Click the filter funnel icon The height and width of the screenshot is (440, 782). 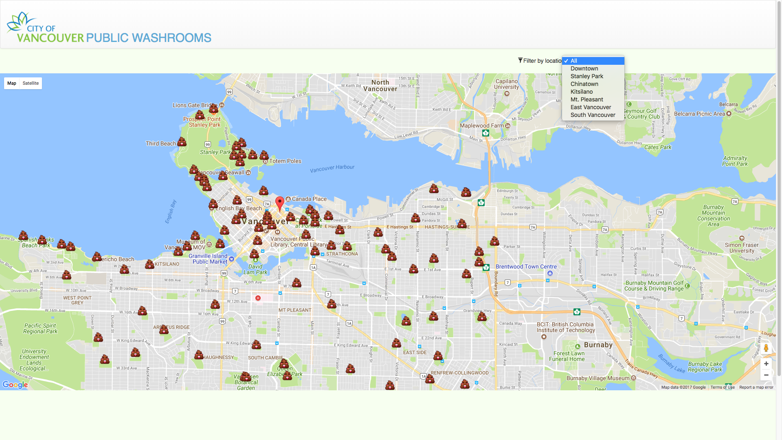point(520,60)
